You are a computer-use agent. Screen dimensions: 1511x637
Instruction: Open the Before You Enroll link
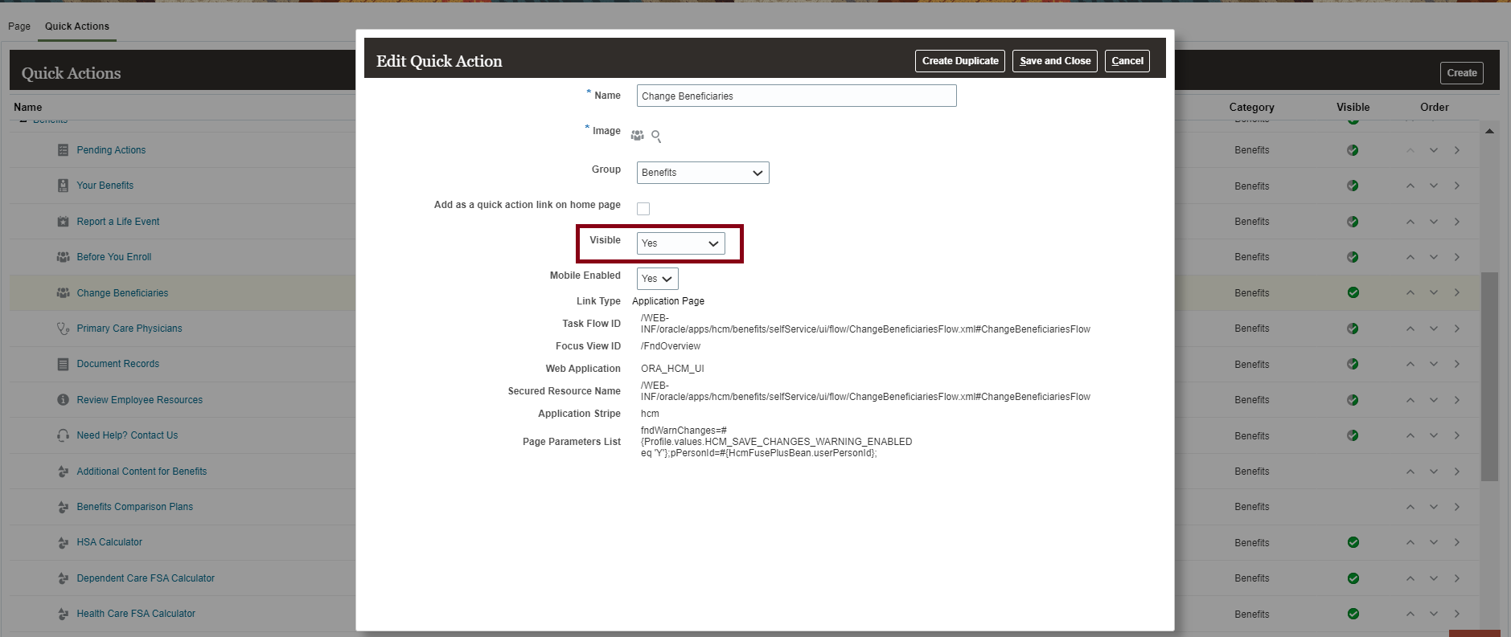114,257
